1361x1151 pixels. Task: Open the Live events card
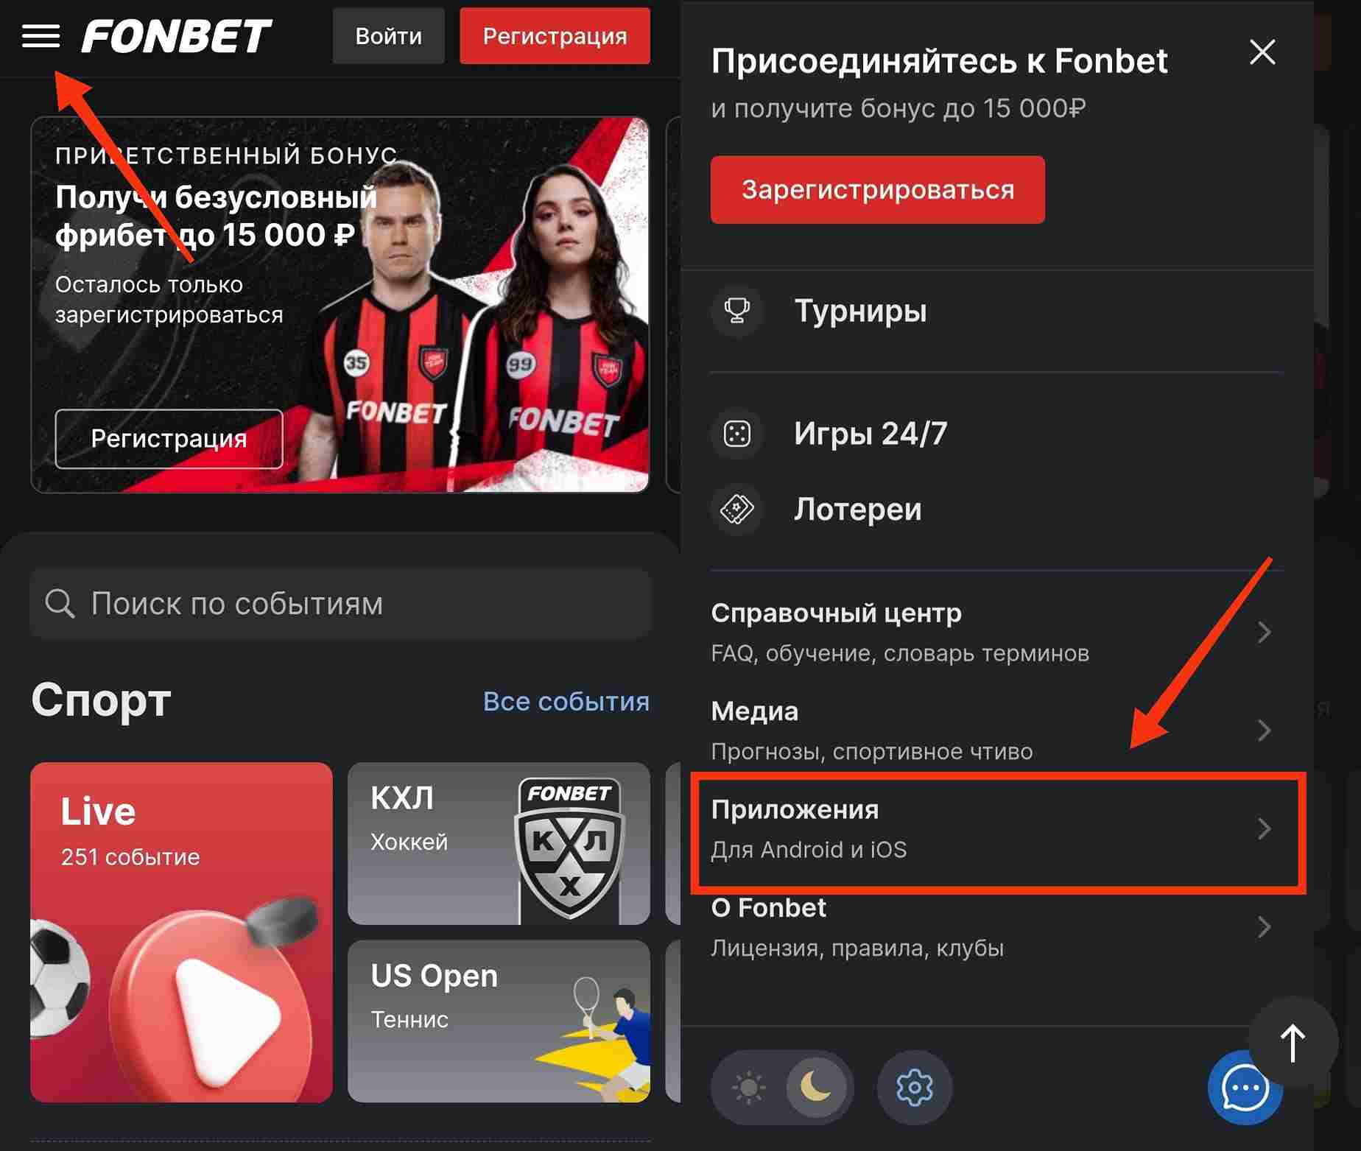click(181, 932)
